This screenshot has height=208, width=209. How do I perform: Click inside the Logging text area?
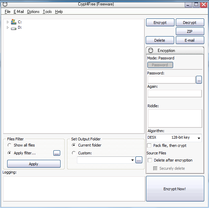coord(74,189)
